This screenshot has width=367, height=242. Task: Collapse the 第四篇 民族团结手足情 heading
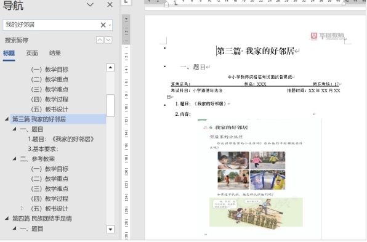pyautogui.click(x=7, y=219)
